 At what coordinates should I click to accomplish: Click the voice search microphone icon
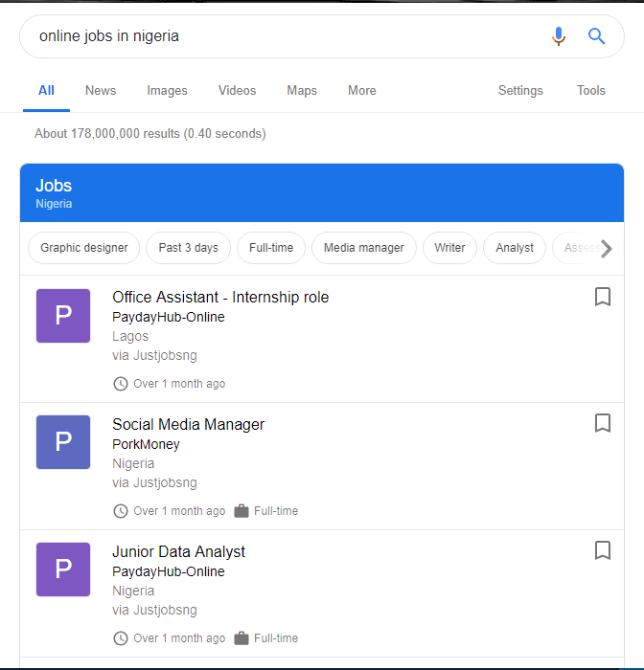(x=559, y=36)
